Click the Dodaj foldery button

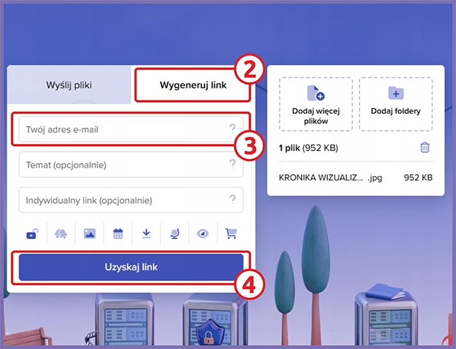click(396, 103)
